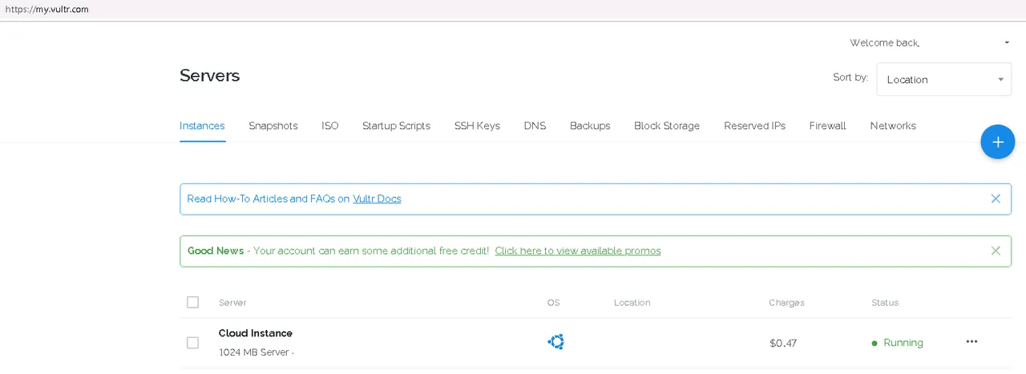Screen dimensions: 1026x374
Task: Close the Good News promo banner
Action: (996, 251)
